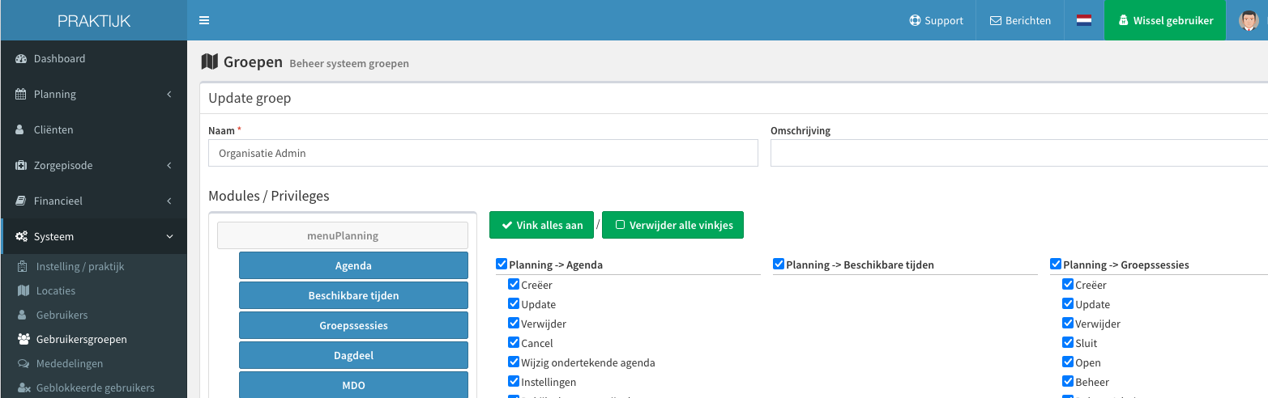The image size is (1268, 398).
Task: Click the Cliënten person icon
Action: 20,130
